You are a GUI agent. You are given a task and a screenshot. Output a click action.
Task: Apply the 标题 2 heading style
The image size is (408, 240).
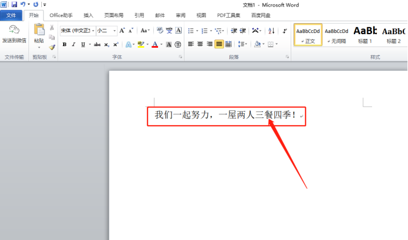point(393,35)
